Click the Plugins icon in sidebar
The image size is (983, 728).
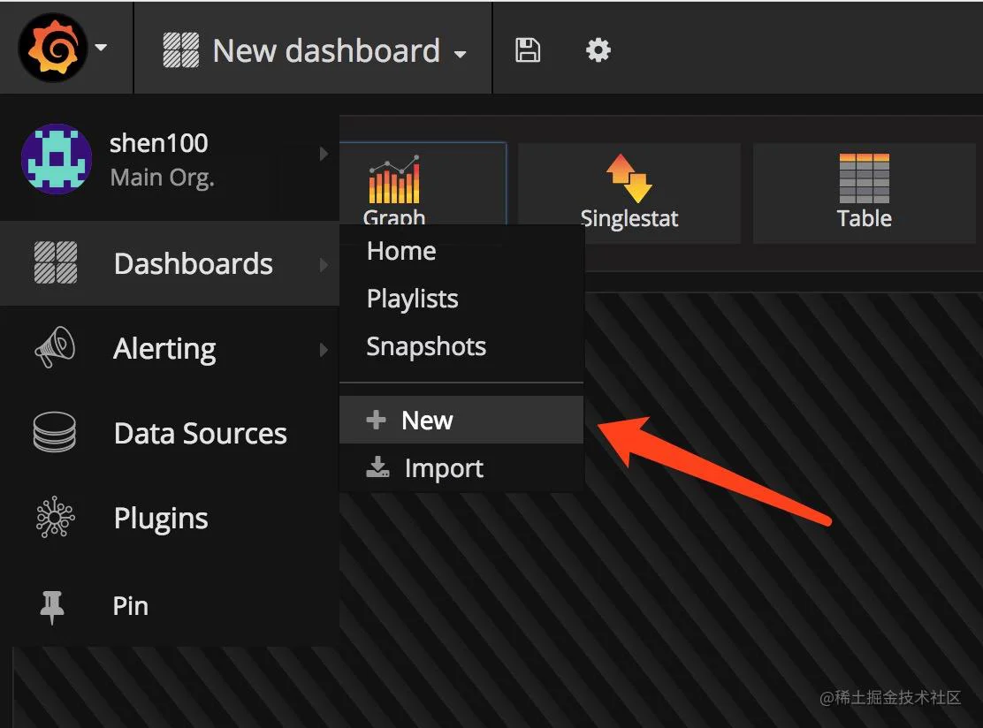pyautogui.click(x=55, y=517)
